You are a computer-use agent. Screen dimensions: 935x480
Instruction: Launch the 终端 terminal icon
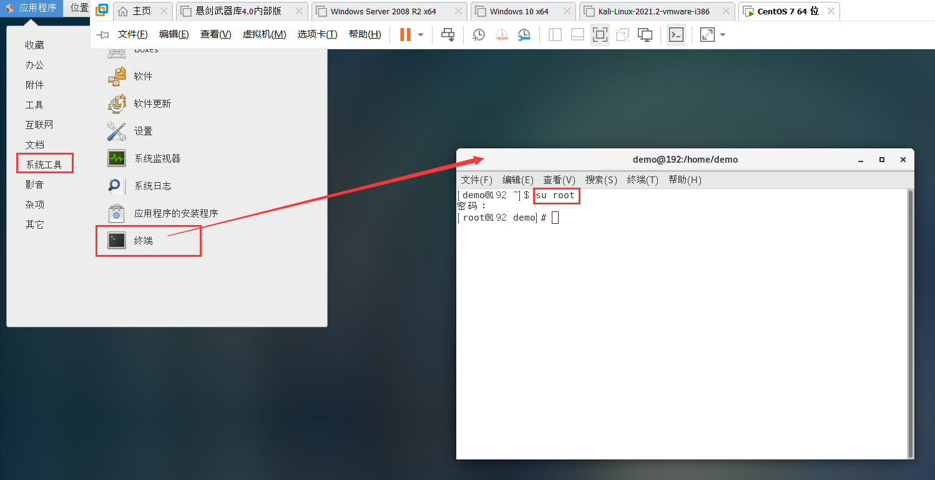117,241
